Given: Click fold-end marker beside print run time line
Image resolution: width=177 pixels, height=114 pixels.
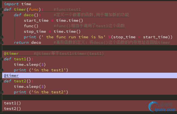Looking at the screenshot, I should click(x=1, y=37).
